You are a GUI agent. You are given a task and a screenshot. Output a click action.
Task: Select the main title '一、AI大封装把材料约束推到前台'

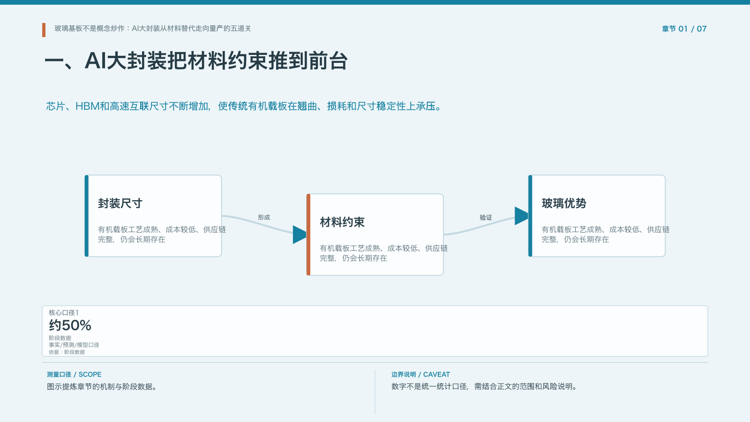tap(196, 61)
